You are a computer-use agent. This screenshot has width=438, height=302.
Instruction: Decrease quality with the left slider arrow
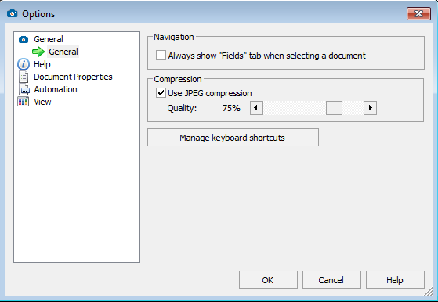256,108
